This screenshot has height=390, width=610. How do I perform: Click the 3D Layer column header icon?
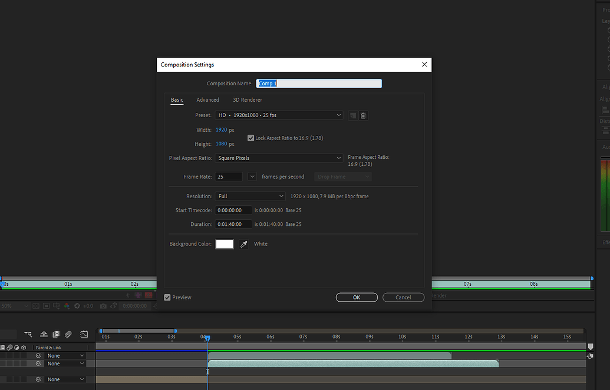[24, 347]
